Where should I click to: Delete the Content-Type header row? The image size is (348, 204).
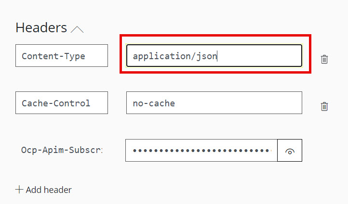(324, 59)
